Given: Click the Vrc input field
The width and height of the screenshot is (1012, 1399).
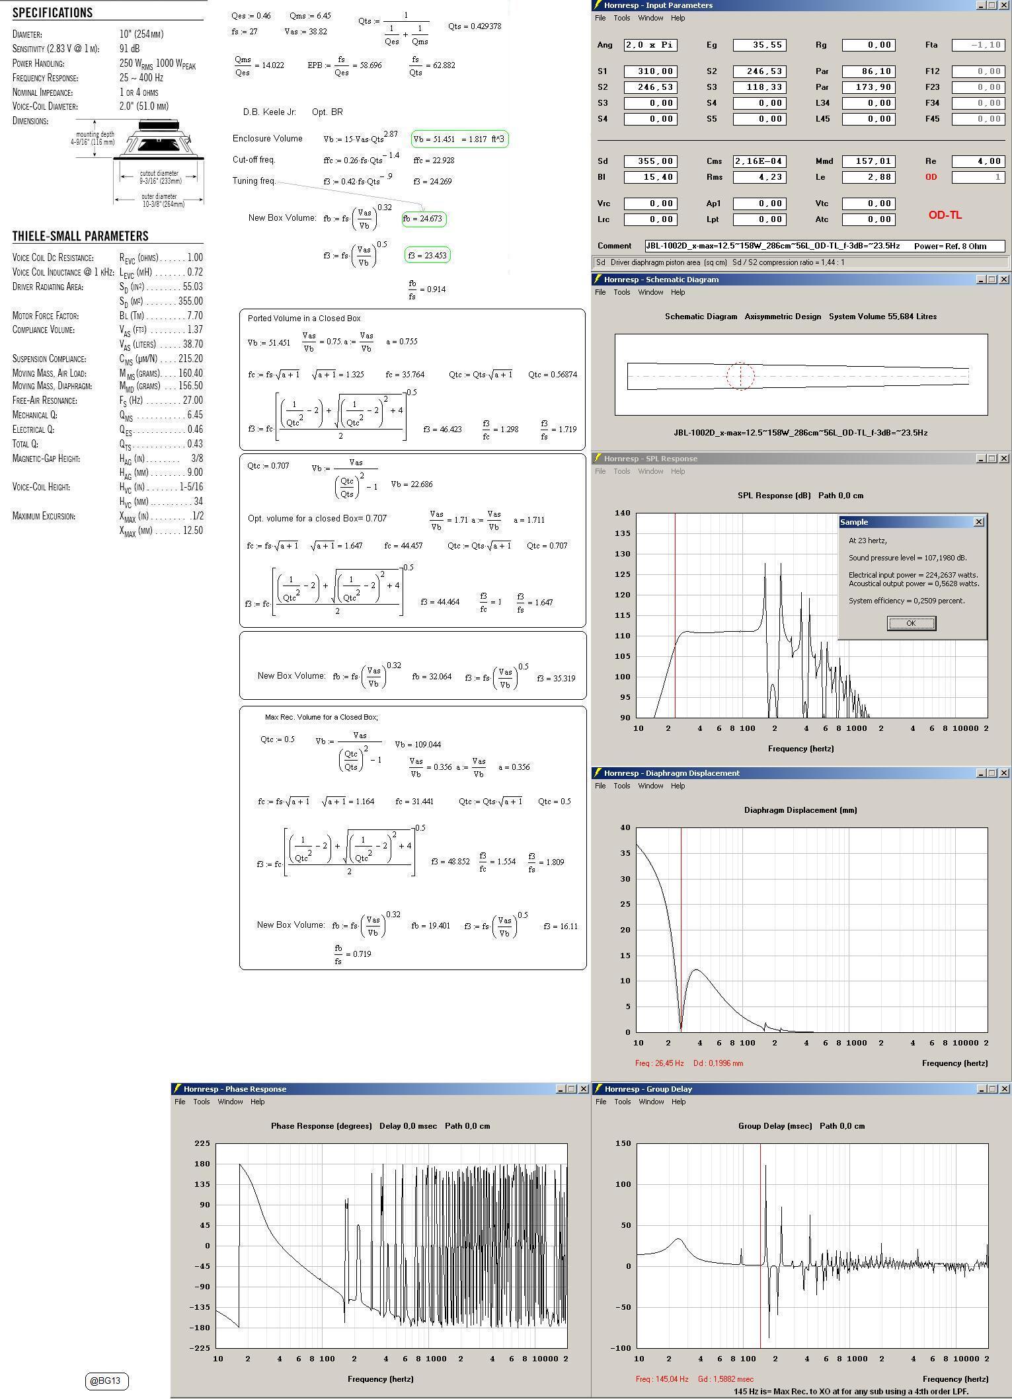Looking at the screenshot, I should pos(650,204).
